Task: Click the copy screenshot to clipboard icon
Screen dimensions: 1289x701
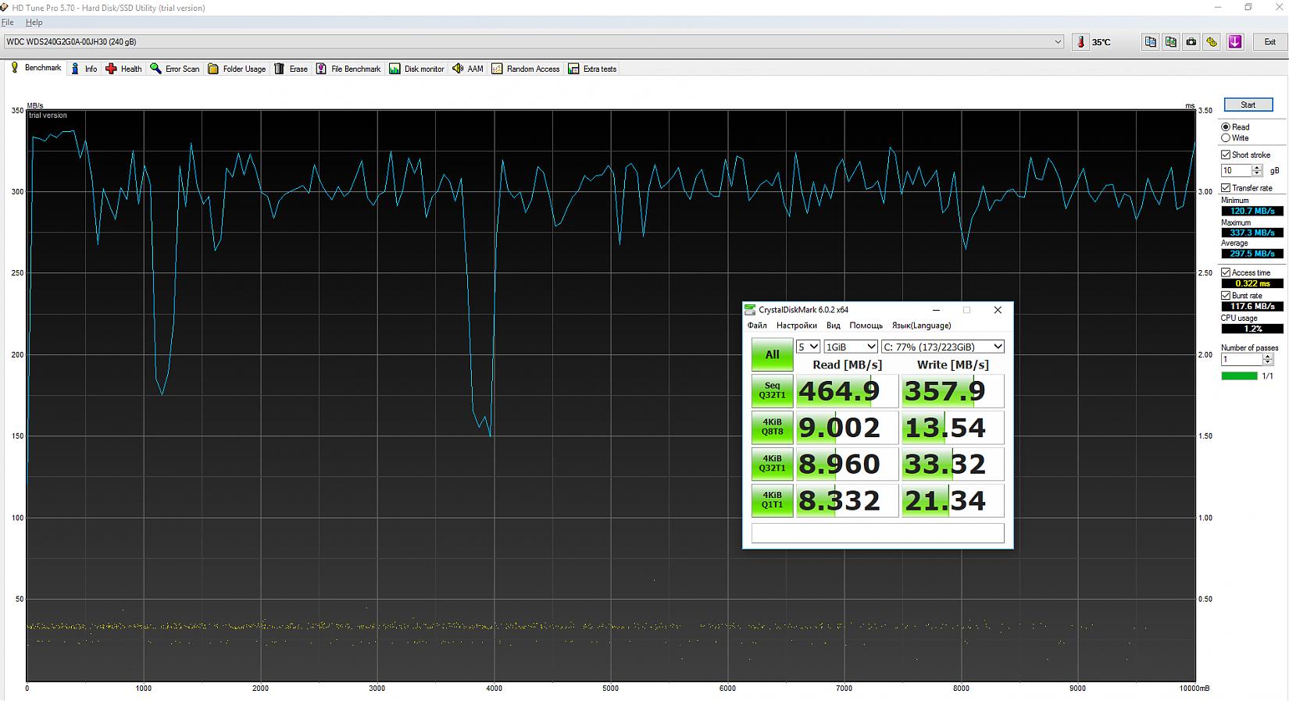Action: tap(1170, 42)
